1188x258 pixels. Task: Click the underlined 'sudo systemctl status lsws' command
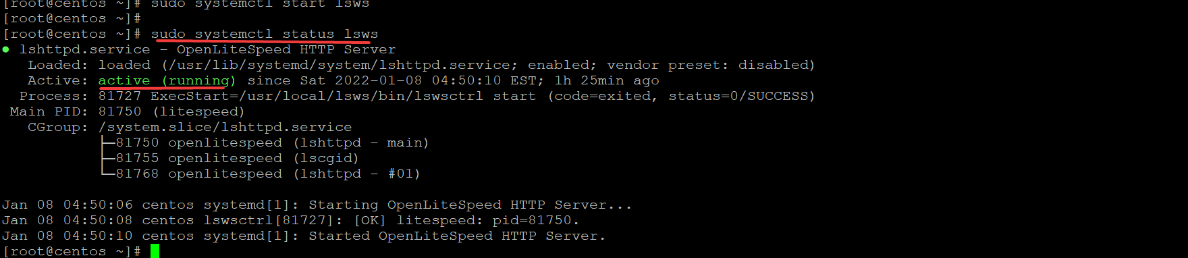point(265,34)
